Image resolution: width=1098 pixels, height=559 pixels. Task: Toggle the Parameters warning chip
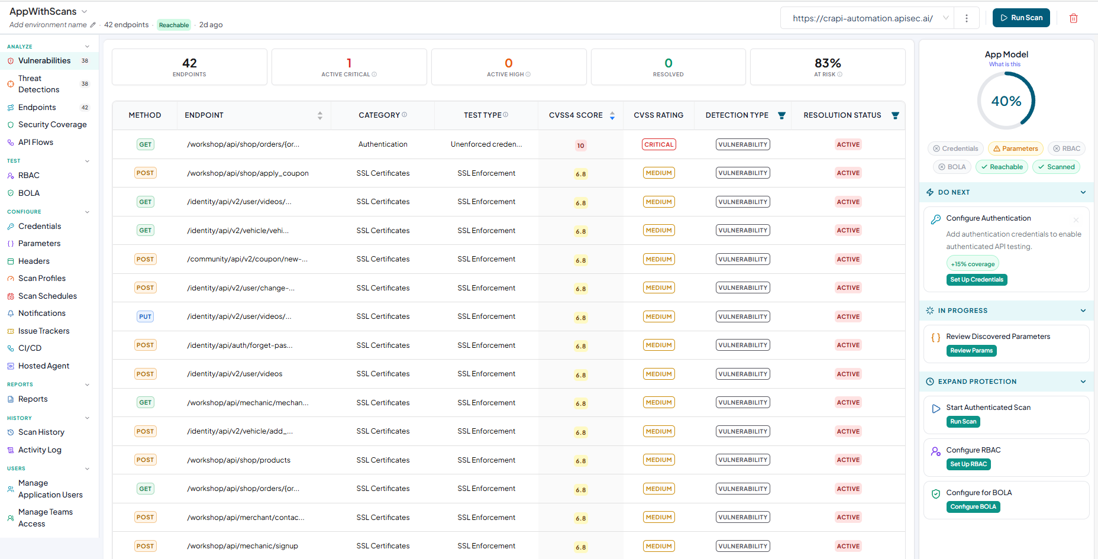tap(1015, 148)
